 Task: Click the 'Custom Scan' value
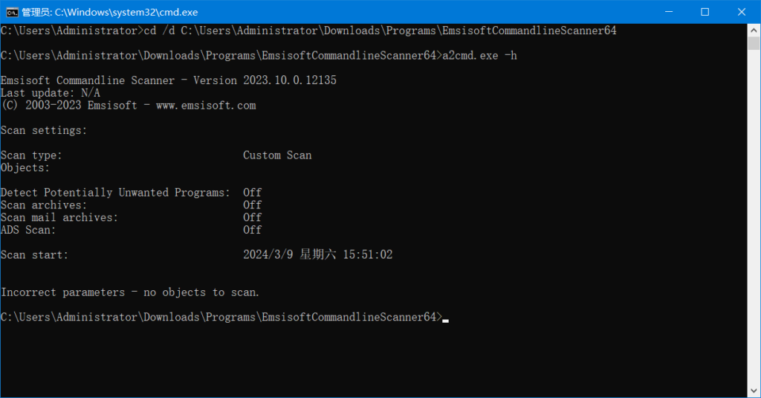click(x=277, y=155)
